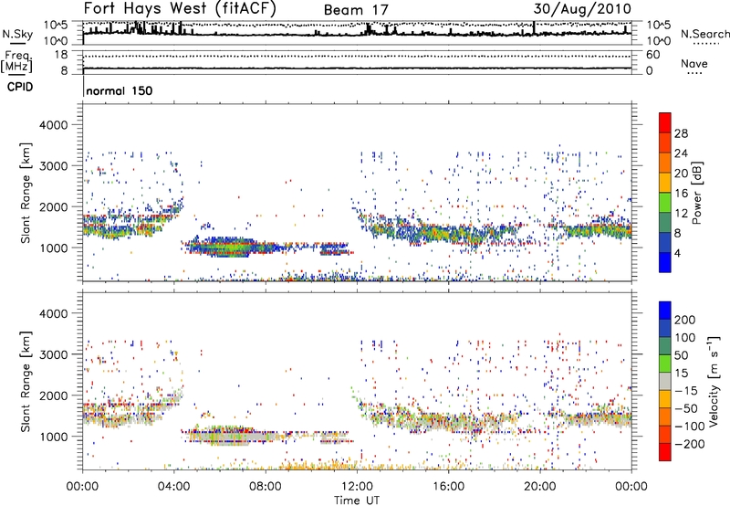This screenshot has height=506, width=730.
Task: Click the -50 label on velocity colorbar
Action: 685,408
